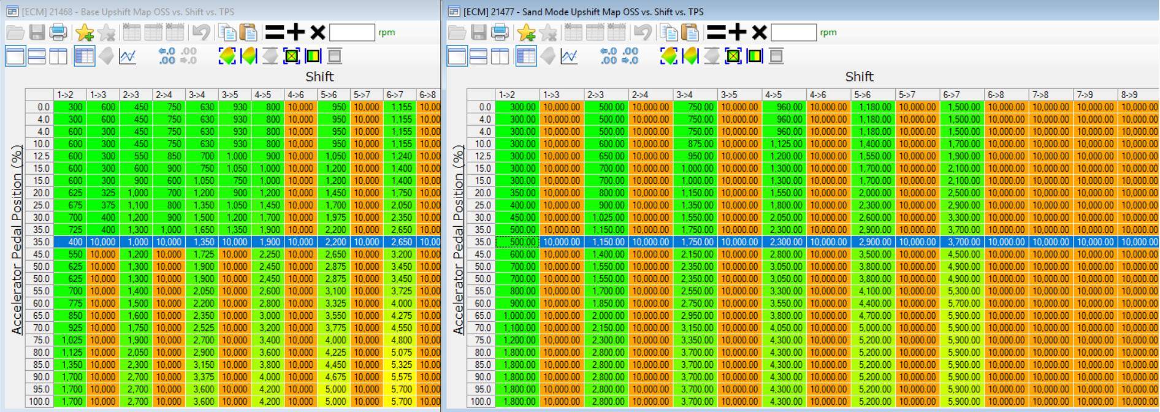Select the 7->8 column header in Sand Mode
This screenshot has width=1160, height=412.
(1051, 94)
